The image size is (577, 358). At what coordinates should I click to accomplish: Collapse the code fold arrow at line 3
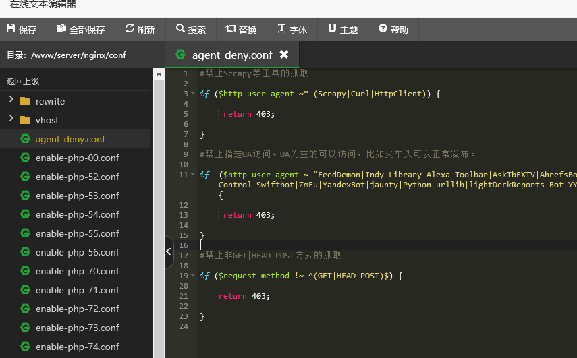click(192, 94)
